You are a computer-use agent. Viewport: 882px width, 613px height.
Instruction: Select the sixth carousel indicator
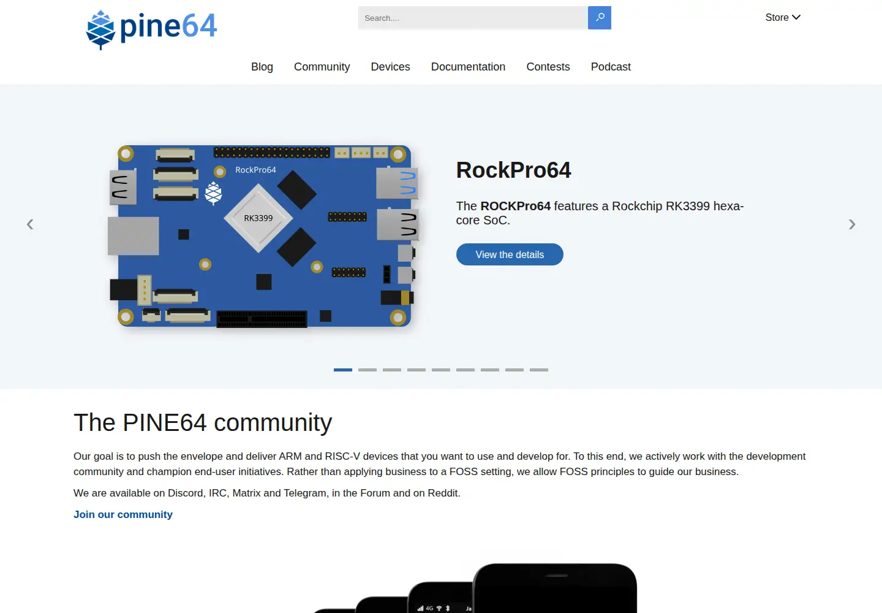click(x=466, y=370)
